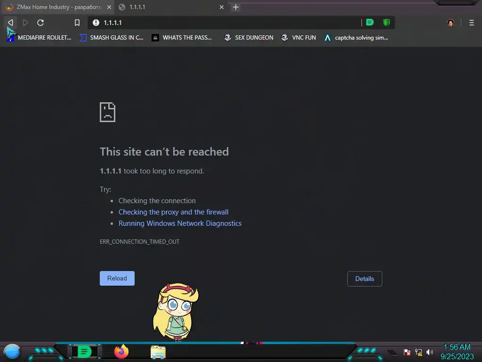
Task: Click the Details button
Action: point(365,279)
